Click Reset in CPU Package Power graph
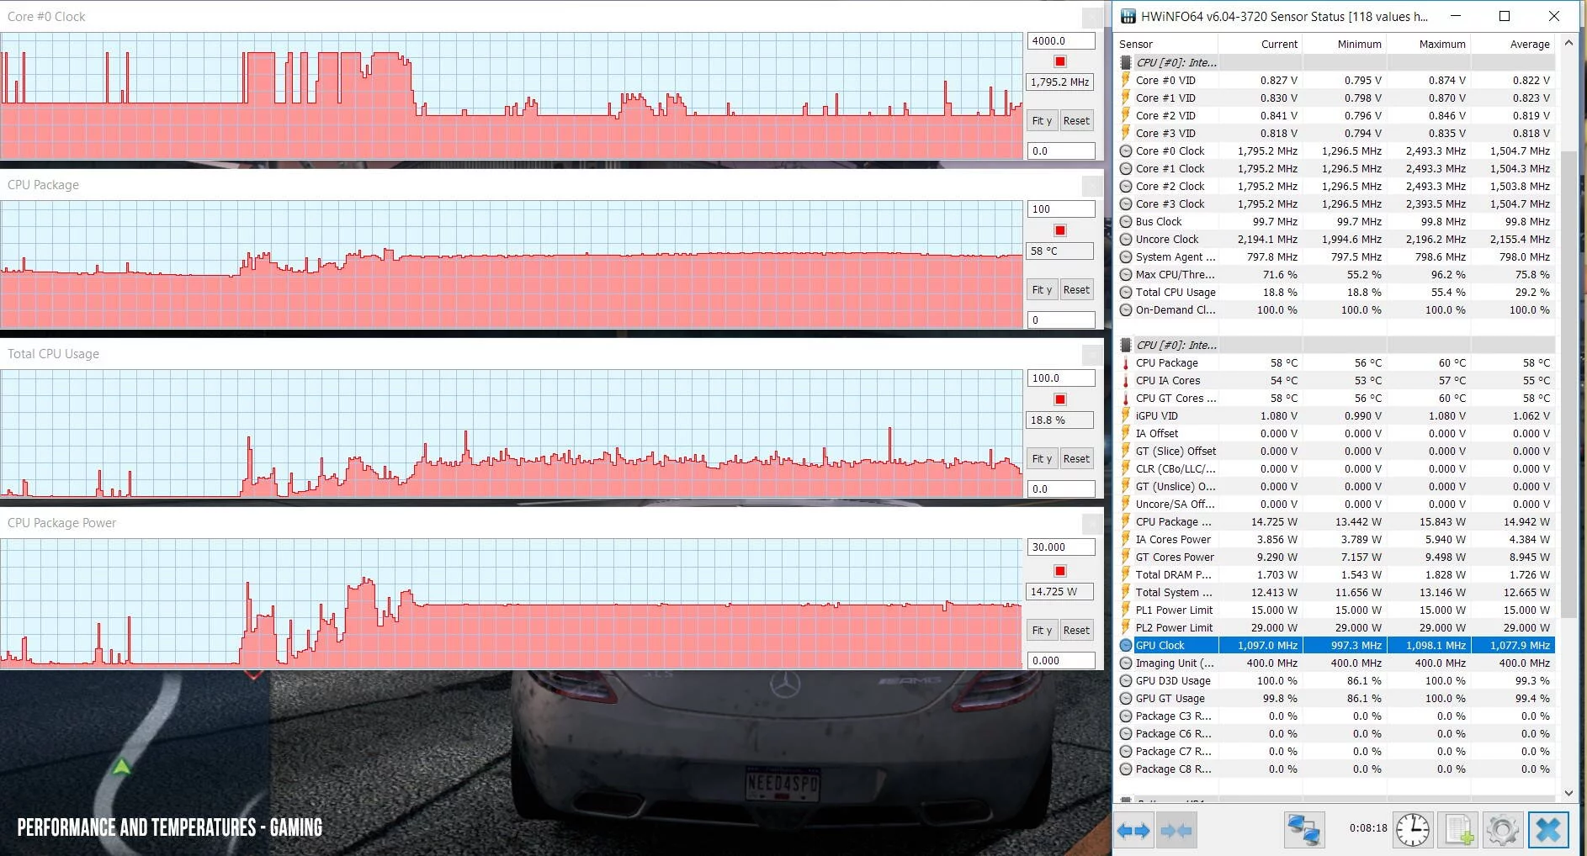The image size is (1587, 856). click(x=1076, y=630)
